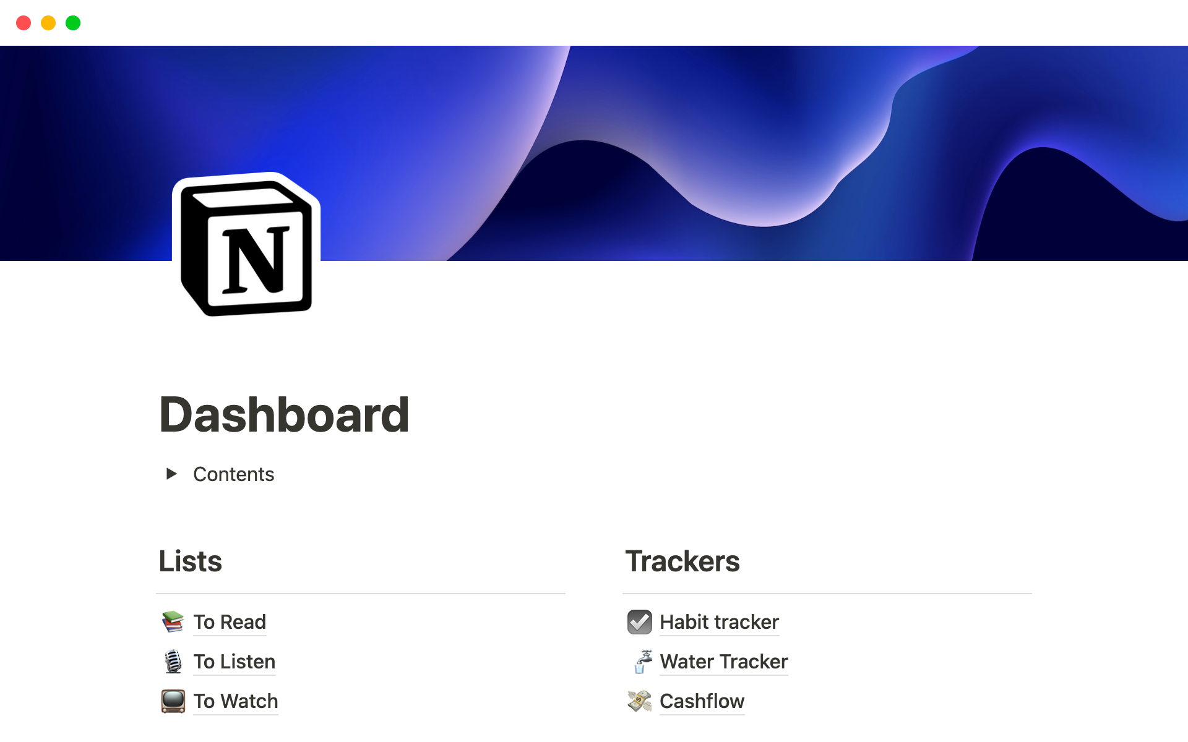This screenshot has width=1188, height=742.
Task: Open the Habit tracker
Action: pyautogui.click(x=718, y=621)
